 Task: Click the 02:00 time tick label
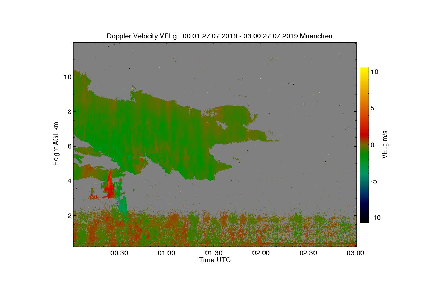(x=261, y=253)
